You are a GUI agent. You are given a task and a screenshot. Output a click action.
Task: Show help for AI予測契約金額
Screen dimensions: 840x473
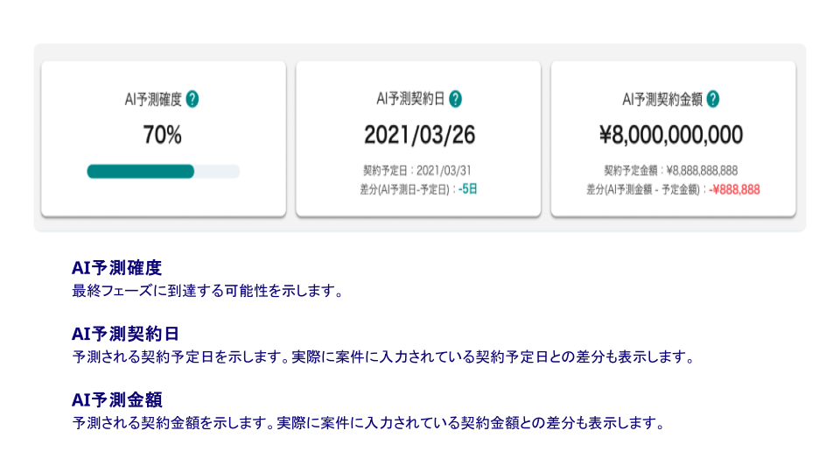click(x=713, y=99)
